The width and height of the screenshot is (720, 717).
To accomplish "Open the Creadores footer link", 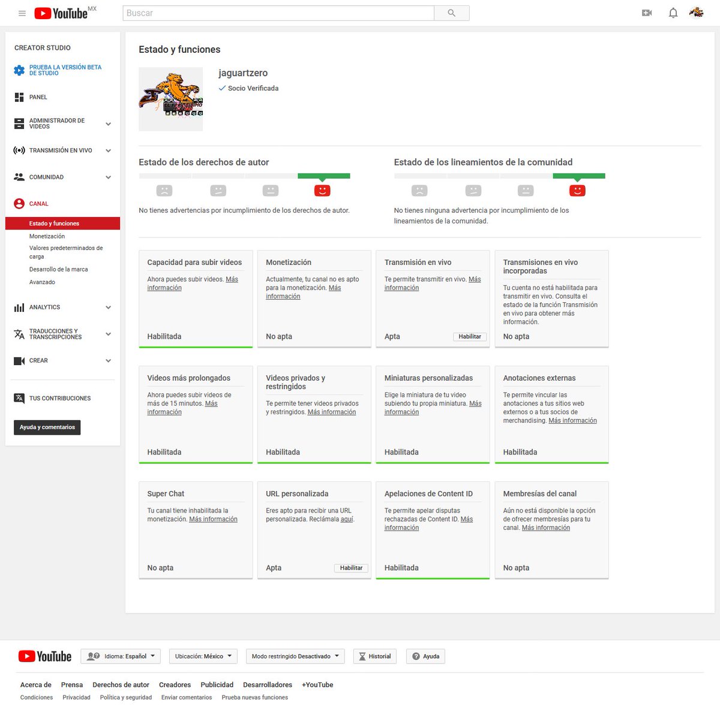I will (x=175, y=685).
